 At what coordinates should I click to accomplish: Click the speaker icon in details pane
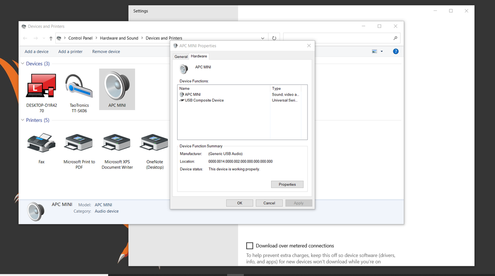[36, 212]
